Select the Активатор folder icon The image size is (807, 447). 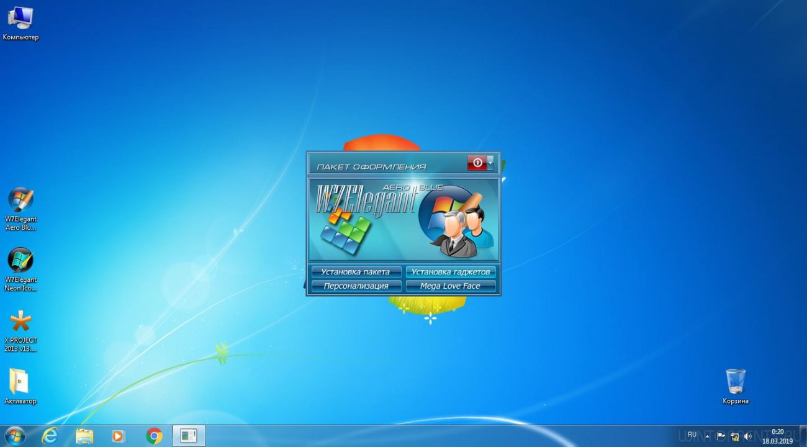click(20, 386)
